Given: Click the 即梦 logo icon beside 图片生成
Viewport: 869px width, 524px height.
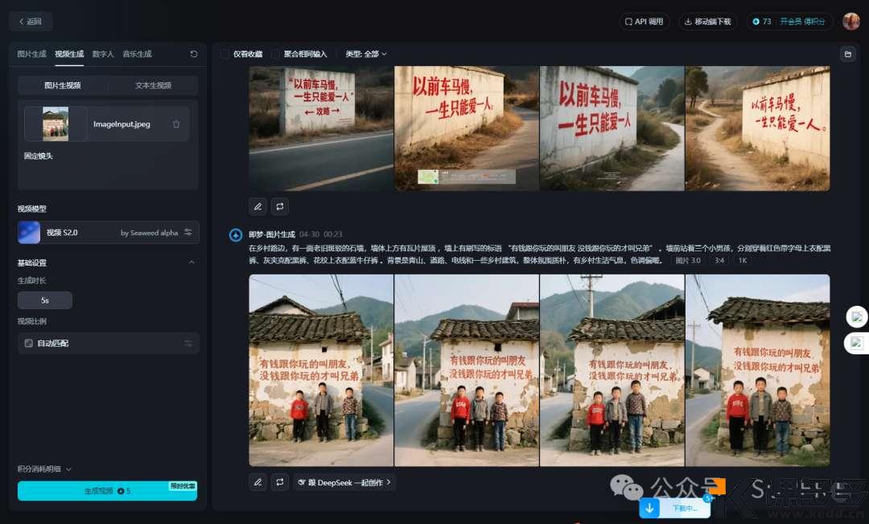Looking at the screenshot, I should (235, 235).
